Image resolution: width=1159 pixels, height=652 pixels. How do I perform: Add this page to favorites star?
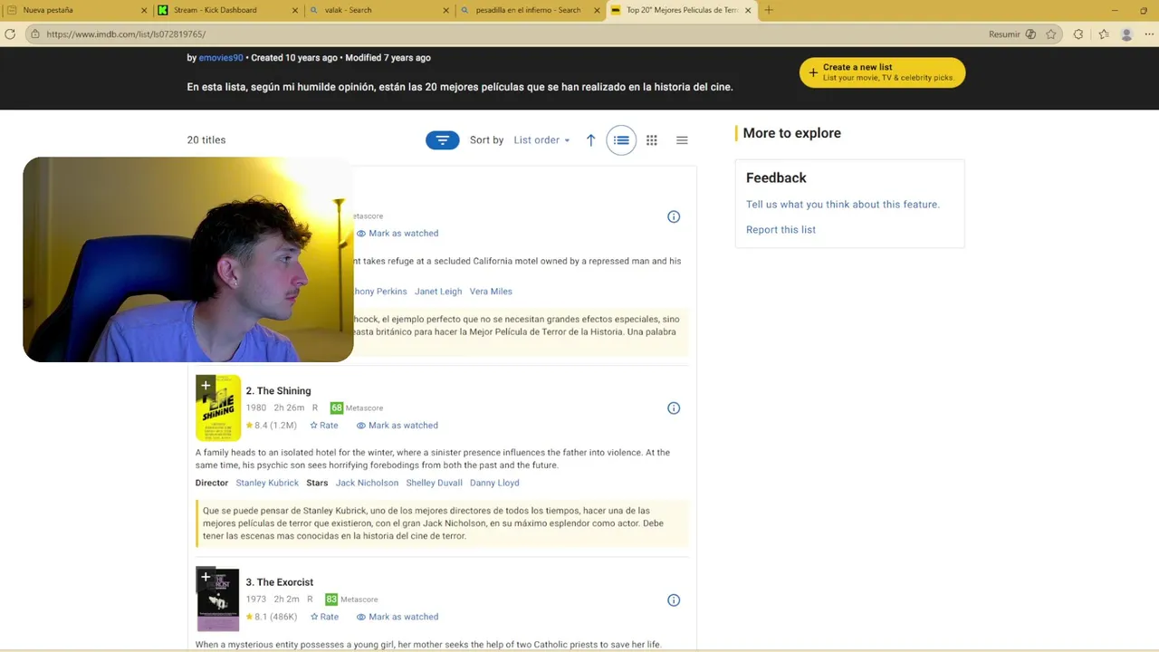(x=1051, y=34)
